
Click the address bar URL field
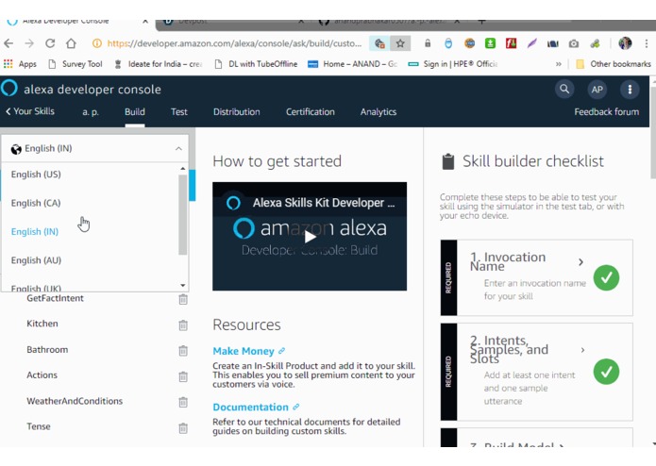(234, 43)
